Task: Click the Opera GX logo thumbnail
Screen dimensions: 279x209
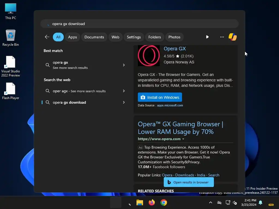Action: pyautogui.click(x=148, y=56)
